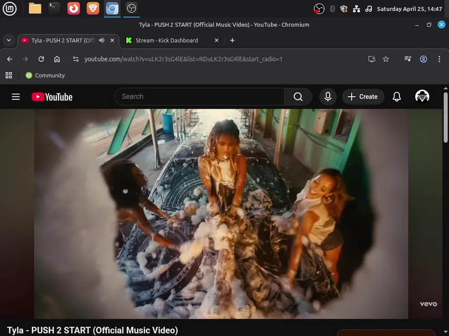Go to YouTube home via logo
This screenshot has width=449, height=336.
(x=52, y=97)
